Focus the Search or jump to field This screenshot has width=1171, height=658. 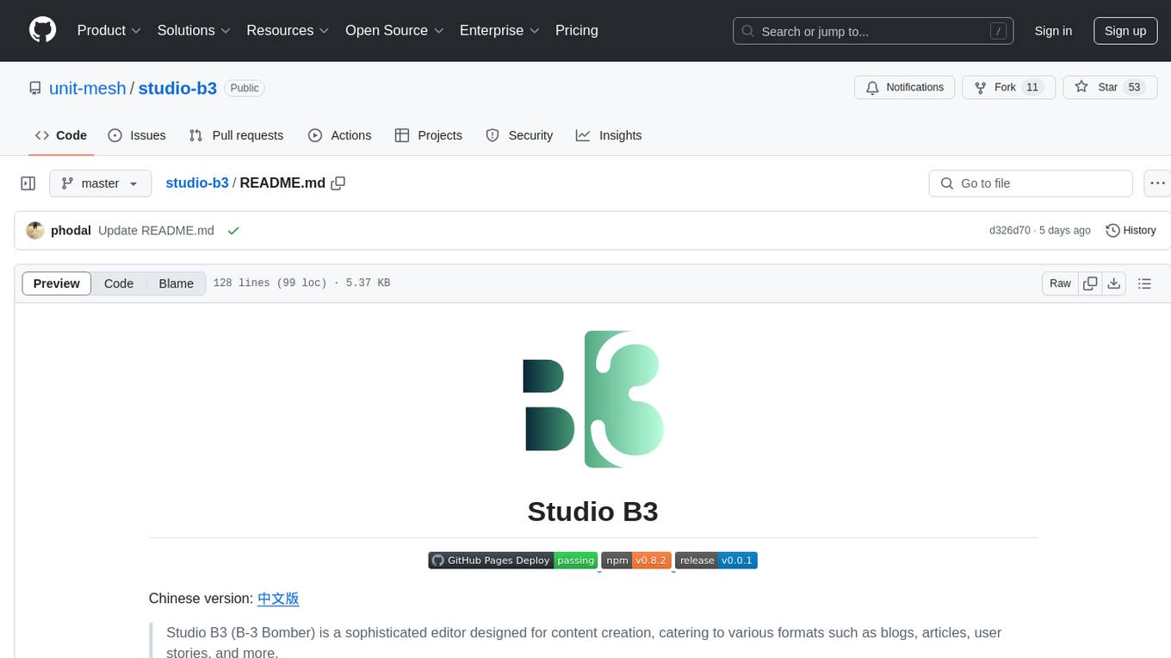click(873, 31)
